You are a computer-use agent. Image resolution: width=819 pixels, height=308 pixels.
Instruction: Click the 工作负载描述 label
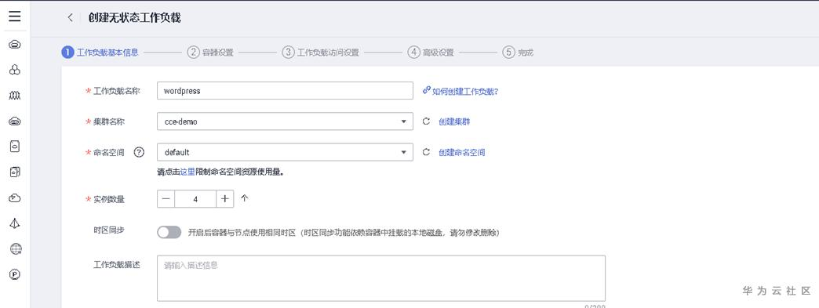[117, 264]
